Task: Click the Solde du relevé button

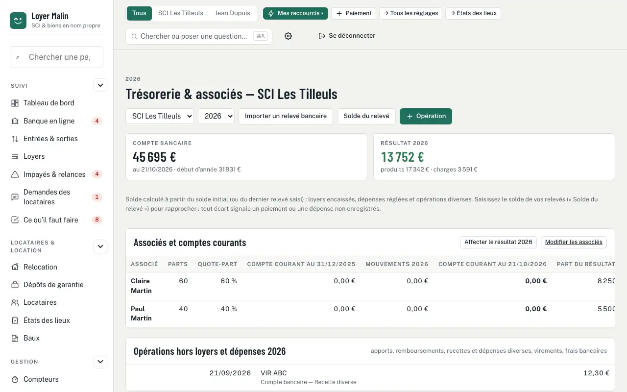Action: tap(366, 116)
